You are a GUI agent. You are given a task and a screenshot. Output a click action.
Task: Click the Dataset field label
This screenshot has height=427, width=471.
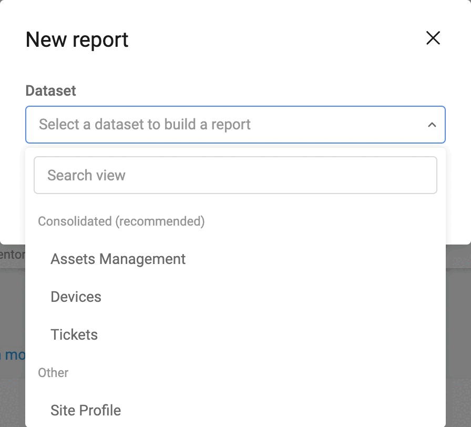click(51, 90)
